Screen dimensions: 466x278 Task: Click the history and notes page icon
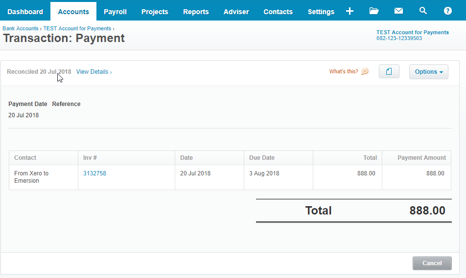click(x=389, y=72)
